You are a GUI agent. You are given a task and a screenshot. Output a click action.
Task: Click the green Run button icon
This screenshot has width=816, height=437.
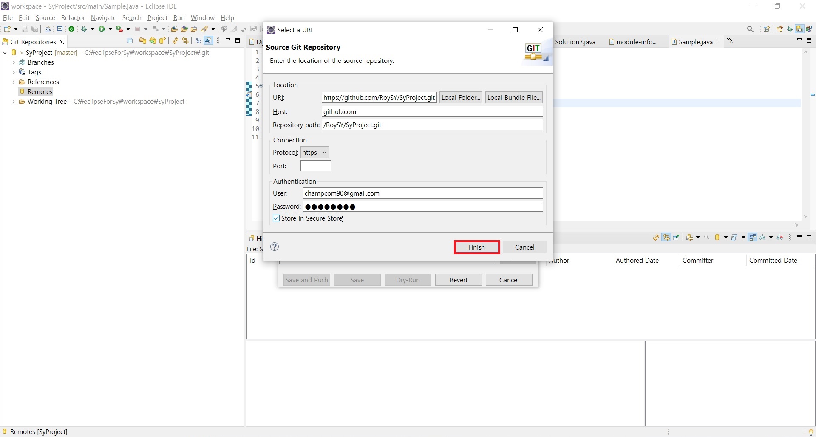point(102,29)
